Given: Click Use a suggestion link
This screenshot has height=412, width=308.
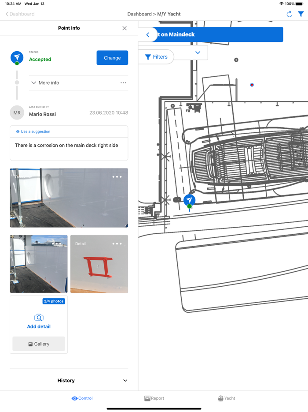Looking at the screenshot, I should coord(33,131).
